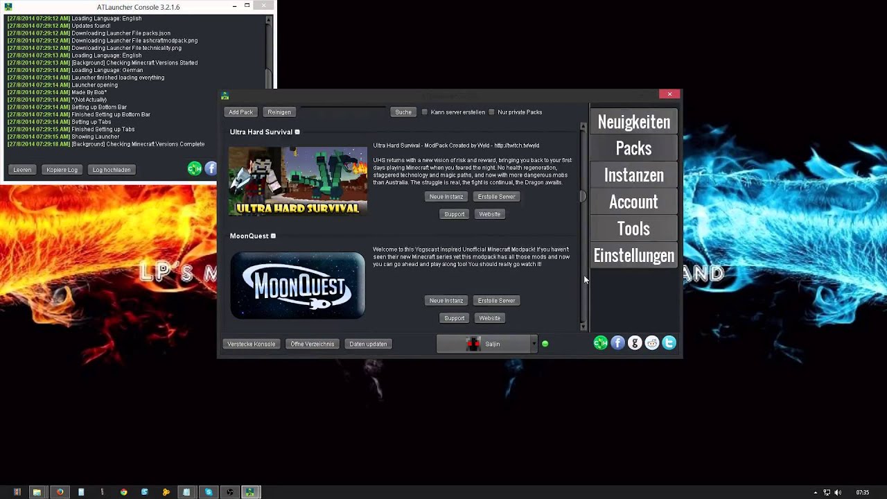The image size is (887, 499).
Task: Open Website for MoonQuest
Action: tap(489, 318)
